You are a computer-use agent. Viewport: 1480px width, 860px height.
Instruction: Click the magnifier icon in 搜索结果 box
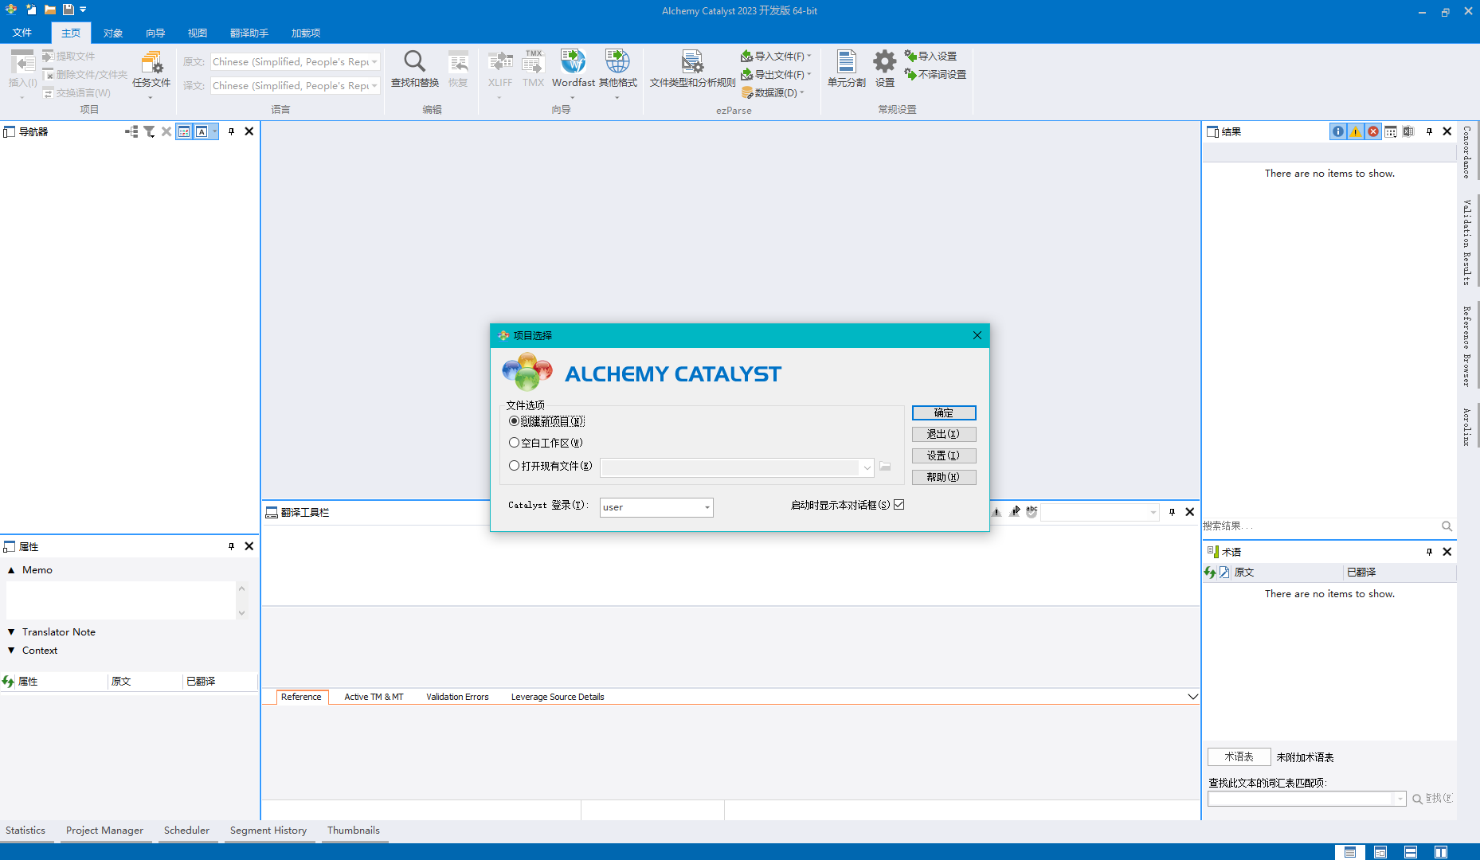point(1447,526)
